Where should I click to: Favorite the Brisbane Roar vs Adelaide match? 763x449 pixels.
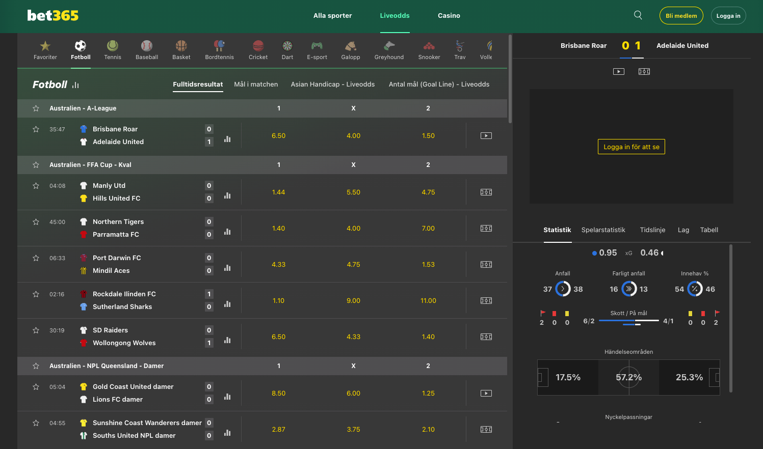pyautogui.click(x=36, y=129)
